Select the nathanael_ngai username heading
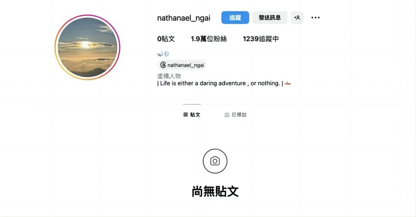The image size is (416, 217). (184, 18)
